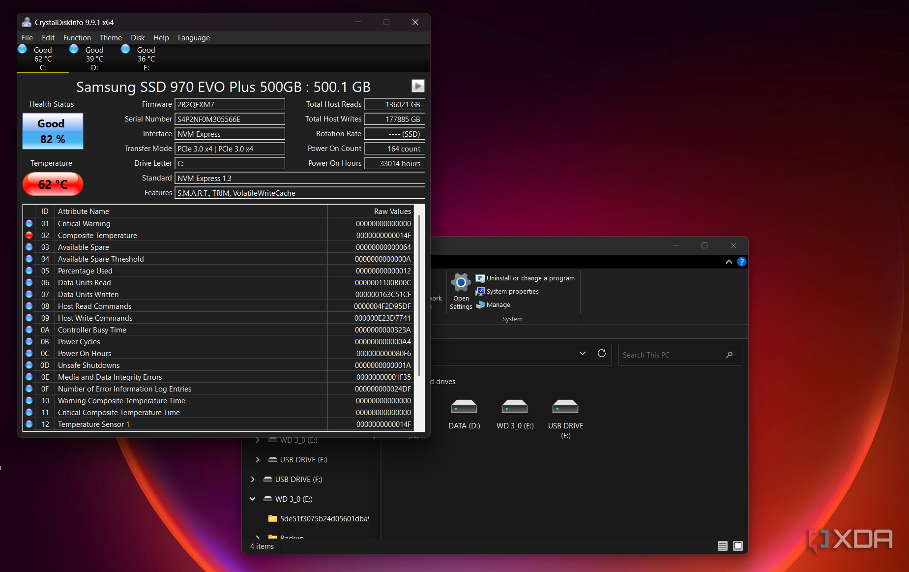Click the Critical Warning status orb

[29, 223]
